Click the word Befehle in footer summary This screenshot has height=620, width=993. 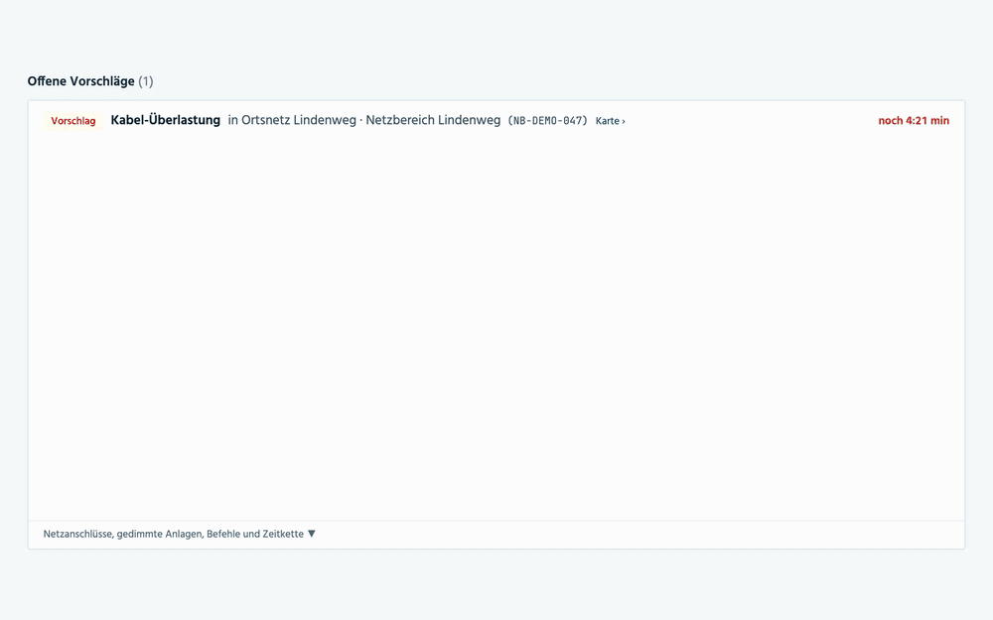(x=222, y=534)
